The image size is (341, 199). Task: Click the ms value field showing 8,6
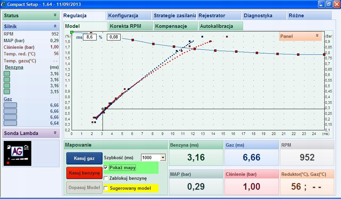click(x=90, y=37)
